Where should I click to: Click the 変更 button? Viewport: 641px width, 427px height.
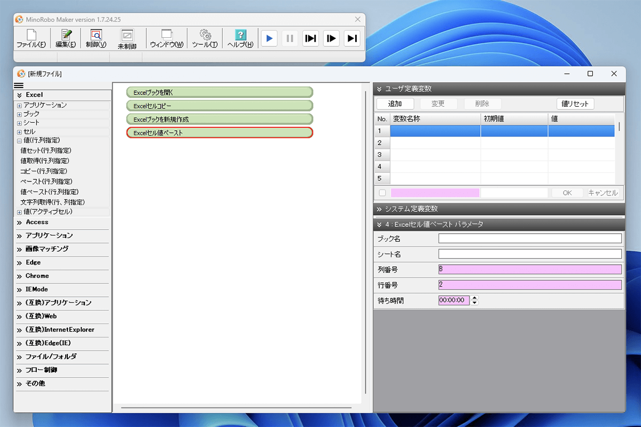439,104
